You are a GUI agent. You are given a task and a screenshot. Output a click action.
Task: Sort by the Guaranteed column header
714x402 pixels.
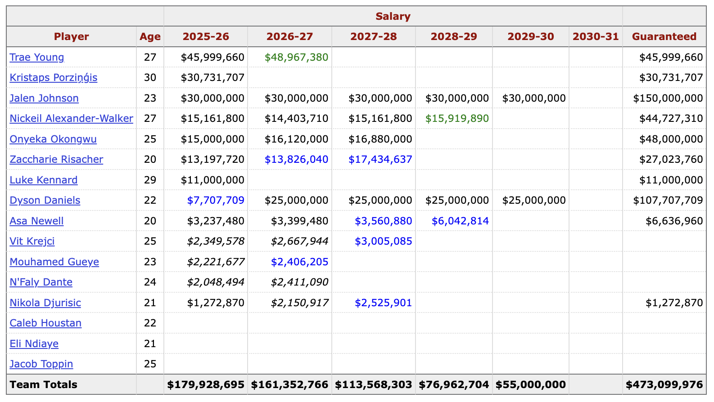tap(664, 36)
